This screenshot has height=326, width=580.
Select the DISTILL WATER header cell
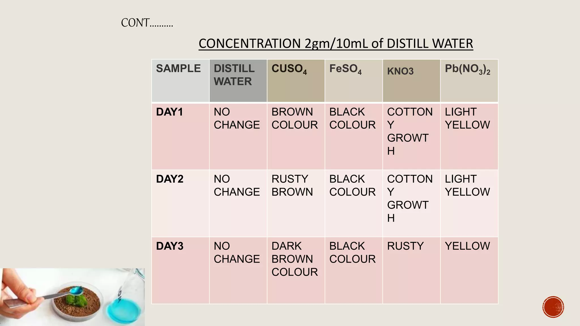click(238, 81)
